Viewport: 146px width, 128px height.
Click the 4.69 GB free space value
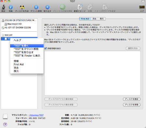pos(86,118)
